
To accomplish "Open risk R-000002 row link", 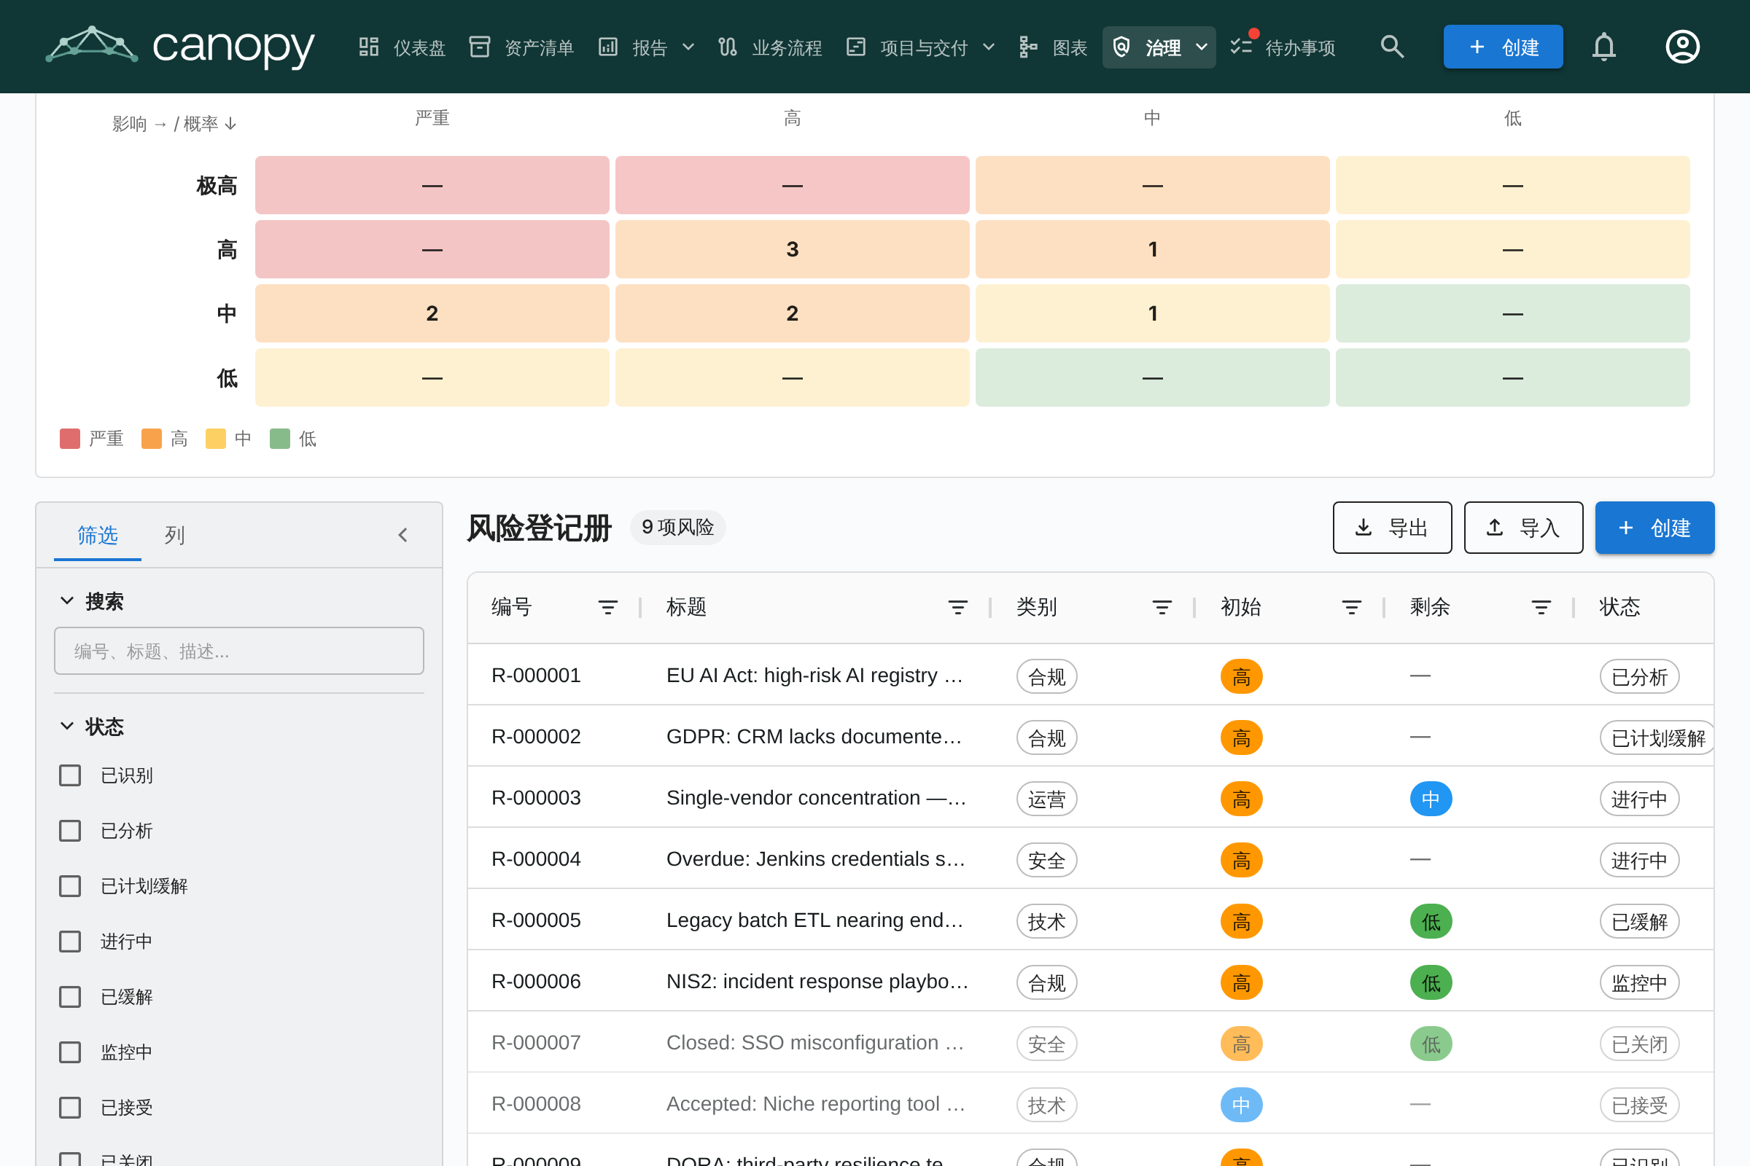I will [x=536, y=736].
